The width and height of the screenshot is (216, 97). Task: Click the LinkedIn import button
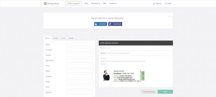point(100,24)
